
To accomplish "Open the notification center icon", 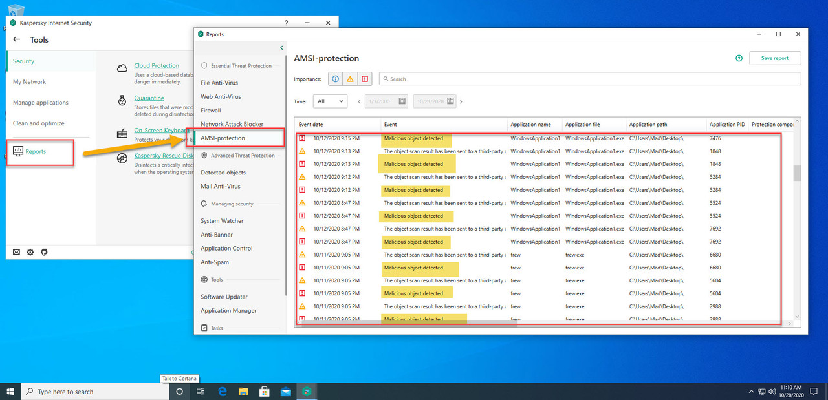I will (x=815, y=392).
